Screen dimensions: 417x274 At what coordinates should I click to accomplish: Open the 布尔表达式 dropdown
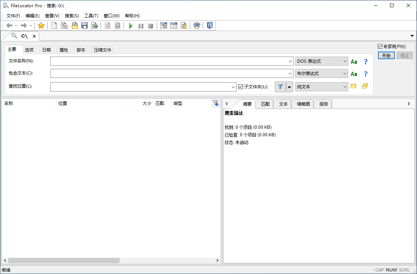tap(322, 74)
